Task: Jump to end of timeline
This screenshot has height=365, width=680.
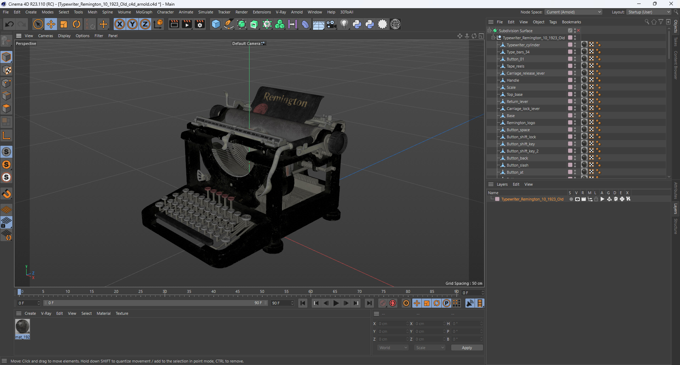Action: coord(369,303)
